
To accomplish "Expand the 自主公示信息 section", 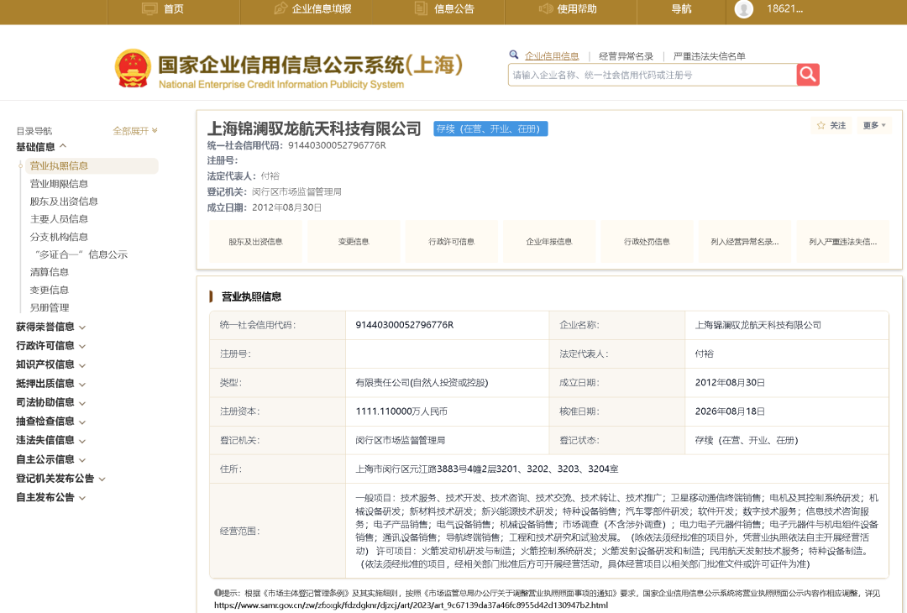I will pos(51,460).
